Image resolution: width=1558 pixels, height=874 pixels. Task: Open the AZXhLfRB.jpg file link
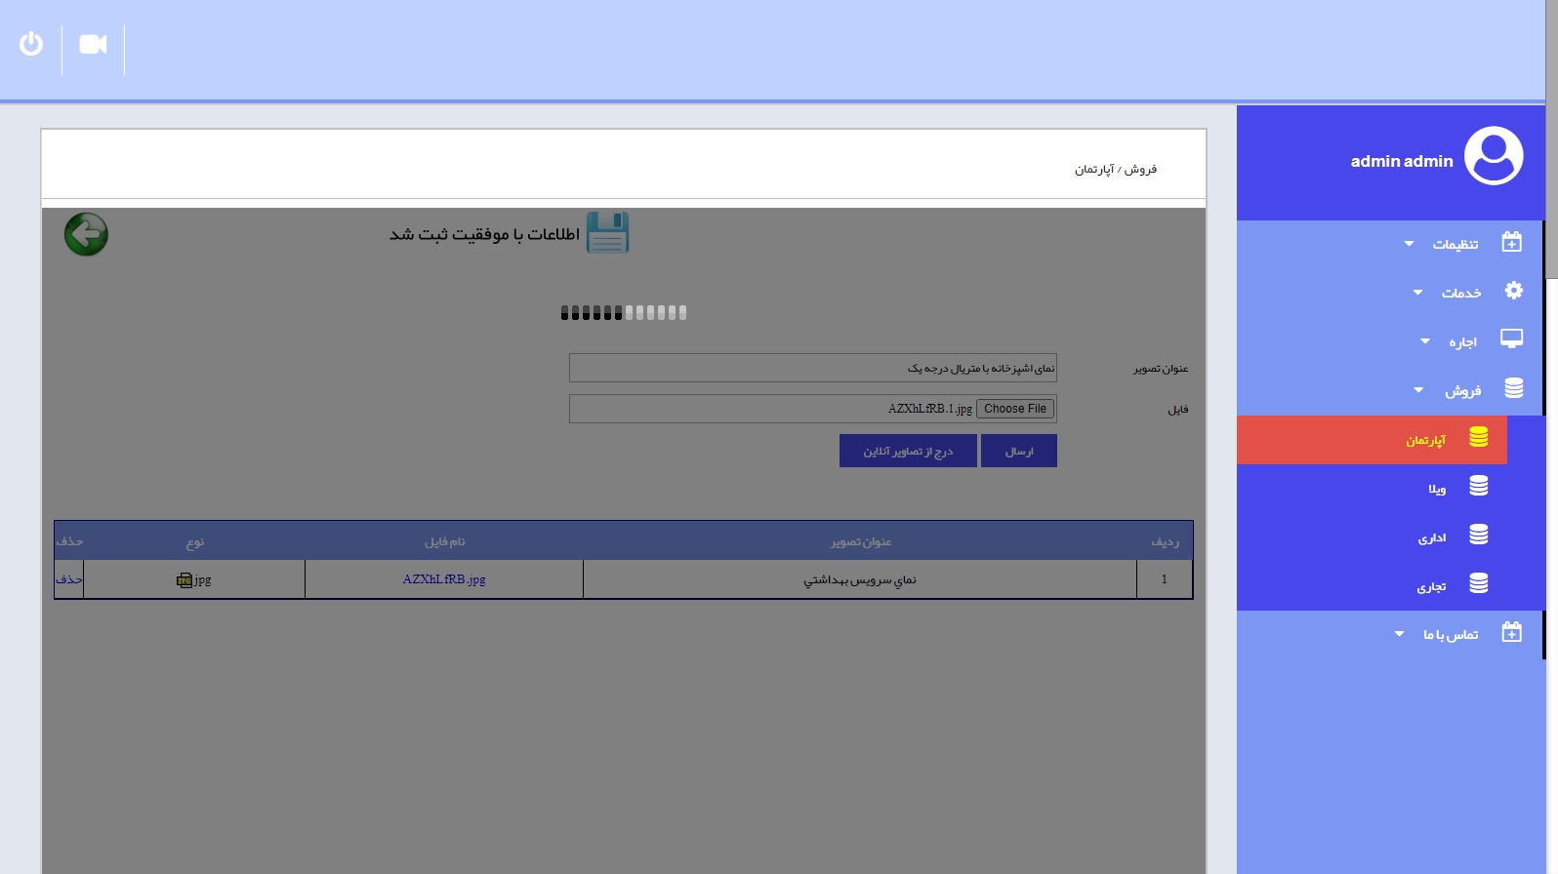(x=444, y=579)
